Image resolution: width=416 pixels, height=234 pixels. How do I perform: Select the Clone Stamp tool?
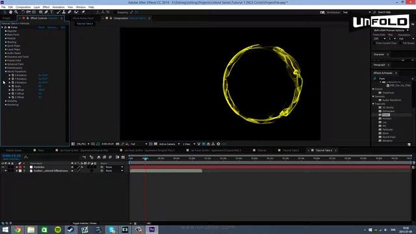tap(64, 12)
